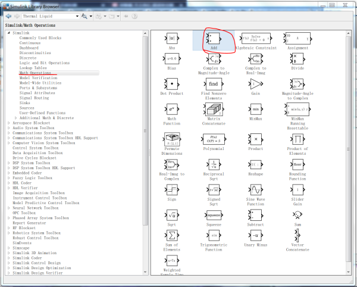Screen dimensions: 357x287
Task: Expand the DSP System Toolbox node
Action: coord(8,163)
